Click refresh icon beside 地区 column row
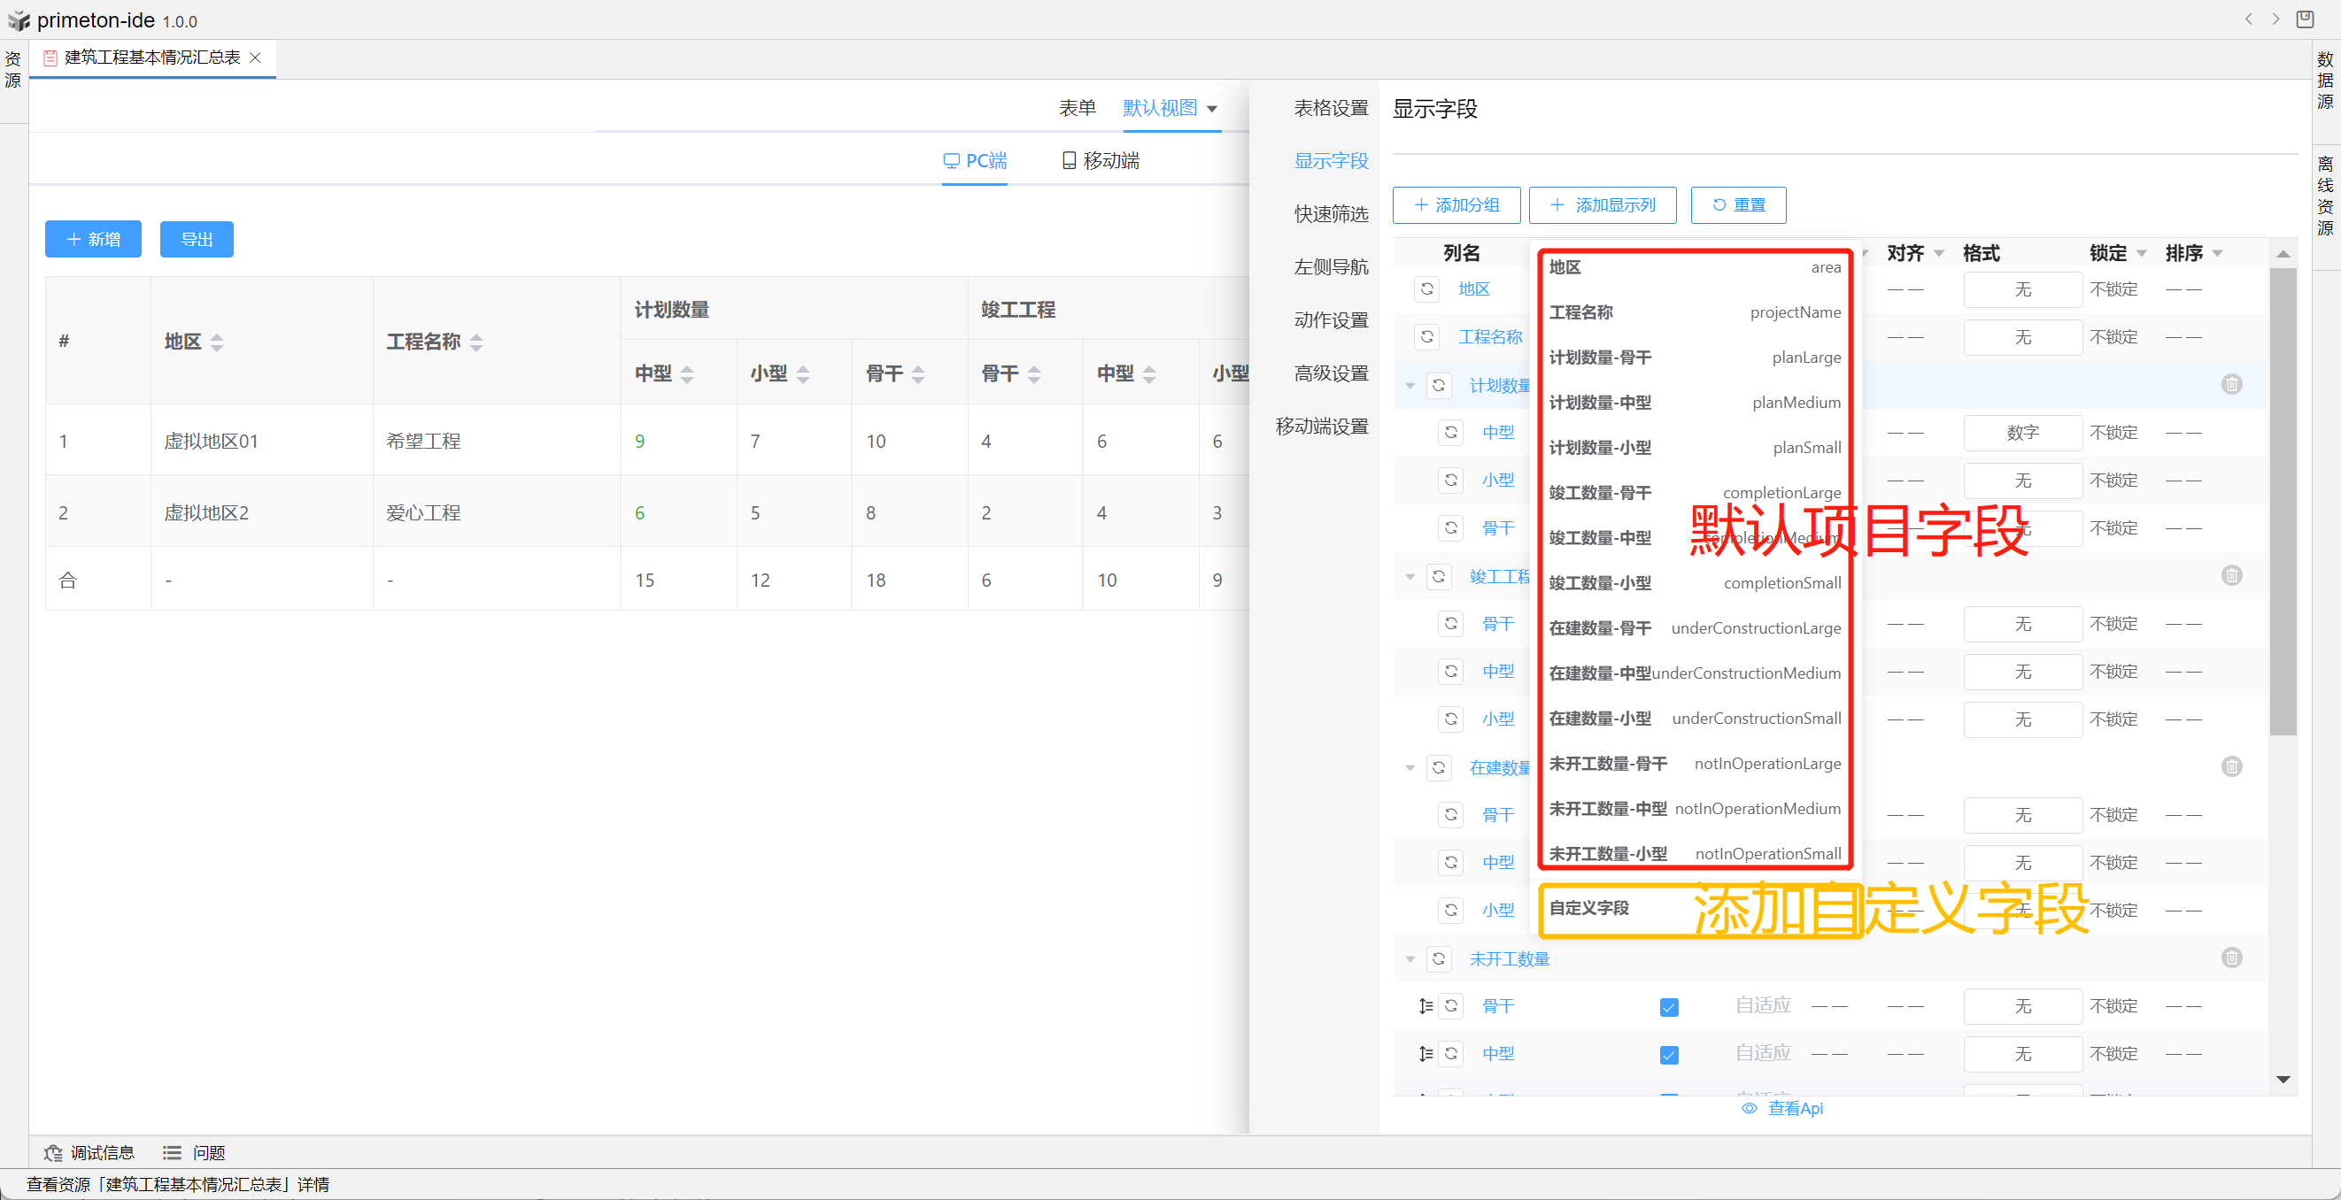This screenshot has width=2341, height=1200. [x=1426, y=288]
